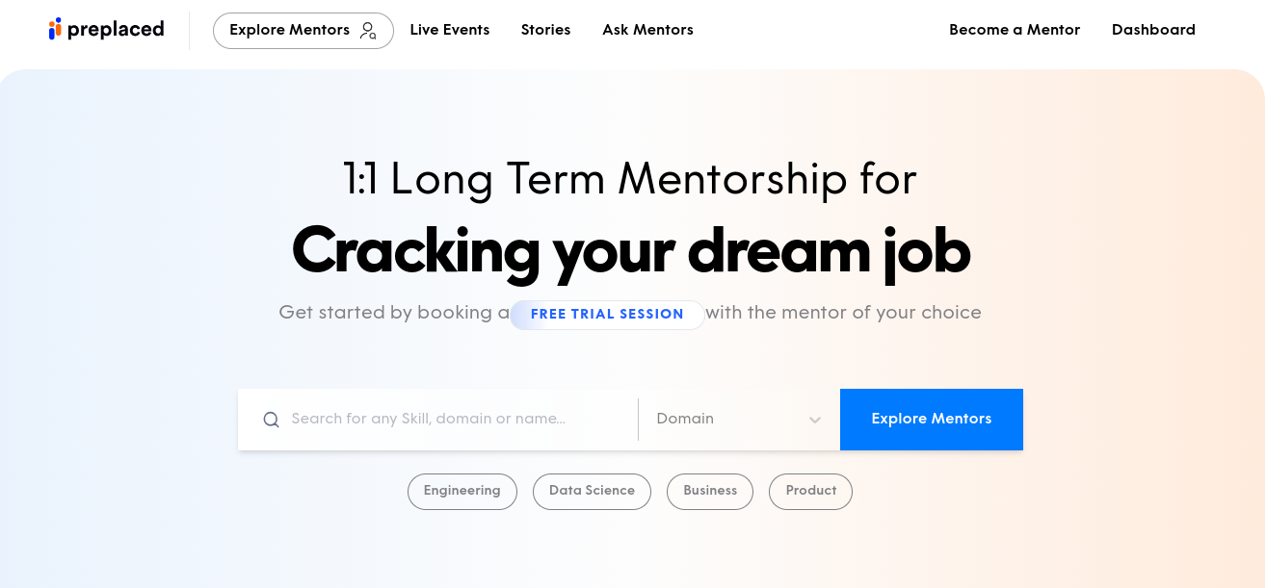The width and height of the screenshot is (1266, 588).
Task: Go to the Live Events page
Action: pos(450,30)
